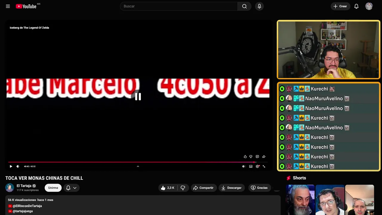This screenshot has height=215, width=382.
Task: Click the last Kurechi chat message
Action: pyautogui.click(x=329, y=166)
